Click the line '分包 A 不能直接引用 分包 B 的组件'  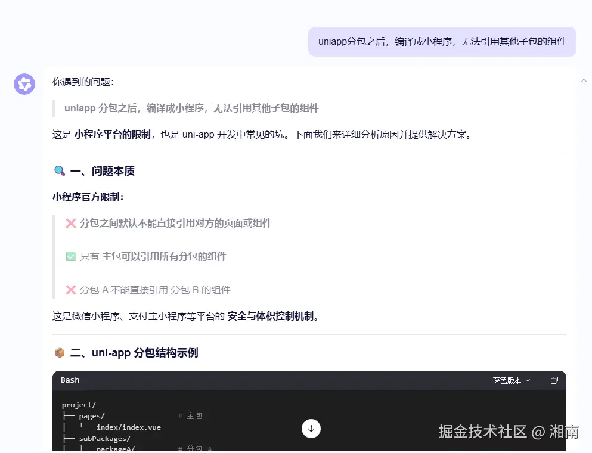[x=155, y=290]
